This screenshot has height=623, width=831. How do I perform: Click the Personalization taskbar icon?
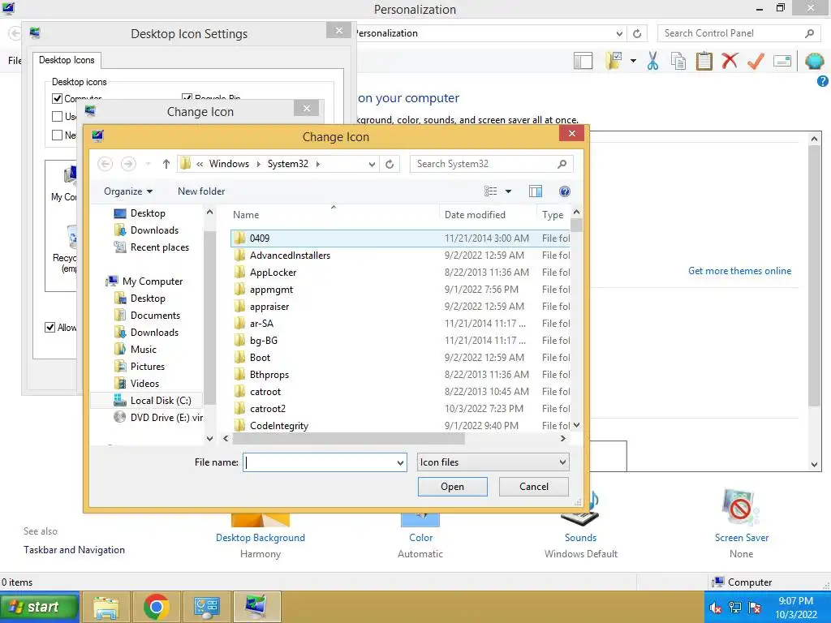click(256, 607)
